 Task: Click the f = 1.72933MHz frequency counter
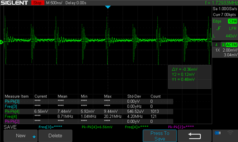click(221, 3)
